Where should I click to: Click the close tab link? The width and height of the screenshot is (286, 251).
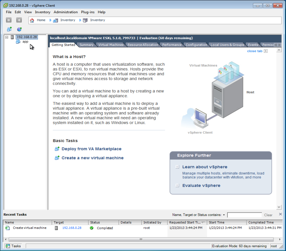pyautogui.click(x=255, y=51)
